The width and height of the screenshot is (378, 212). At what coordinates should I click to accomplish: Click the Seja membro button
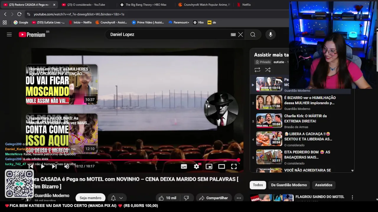[x=90, y=198]
